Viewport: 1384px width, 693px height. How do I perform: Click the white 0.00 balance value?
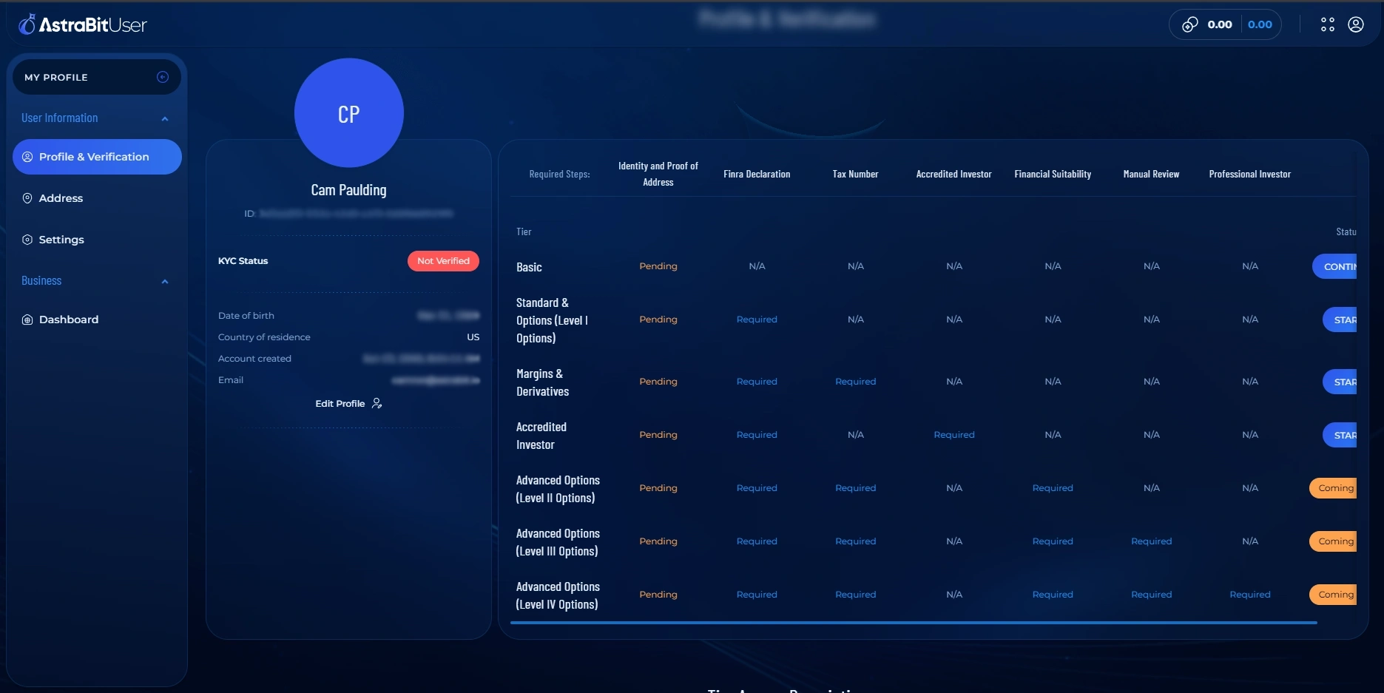[1220, 24]
